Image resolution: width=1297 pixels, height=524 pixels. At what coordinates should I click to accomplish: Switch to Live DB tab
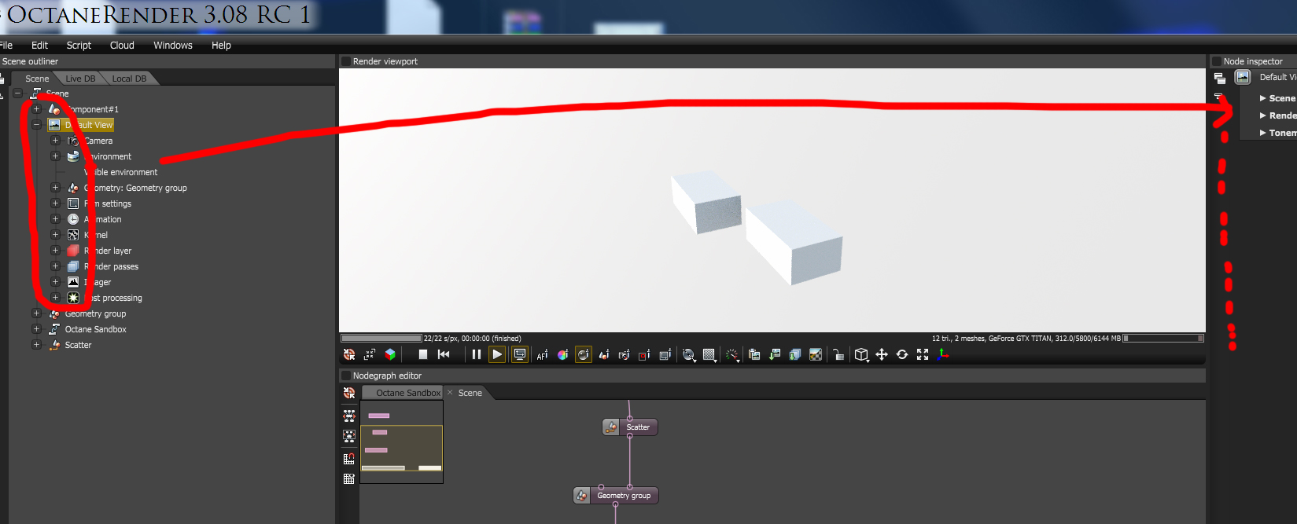80,79
